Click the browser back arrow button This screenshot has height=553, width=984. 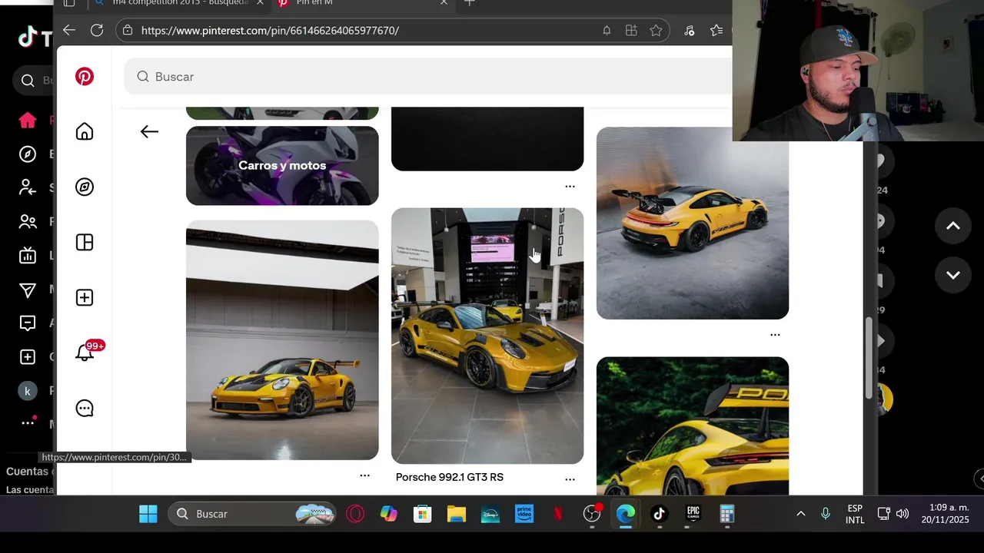click(x=69, y=30)
